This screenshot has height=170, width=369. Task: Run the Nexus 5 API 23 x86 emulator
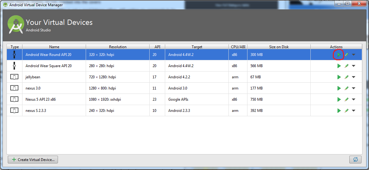[339, 99]
